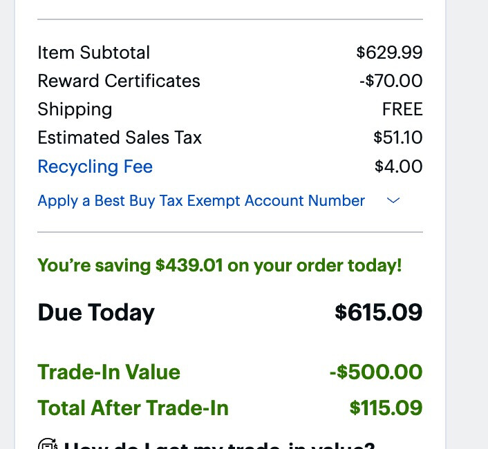The image size is (488, 449).
Task: Expand the tax exempt chevron arrow
Action: 393,201
